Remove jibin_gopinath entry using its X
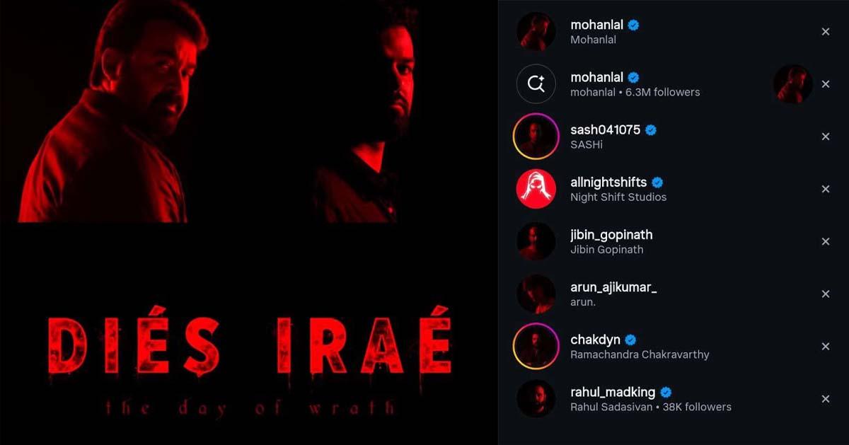849x445 pixels. [x=825, y=241]
